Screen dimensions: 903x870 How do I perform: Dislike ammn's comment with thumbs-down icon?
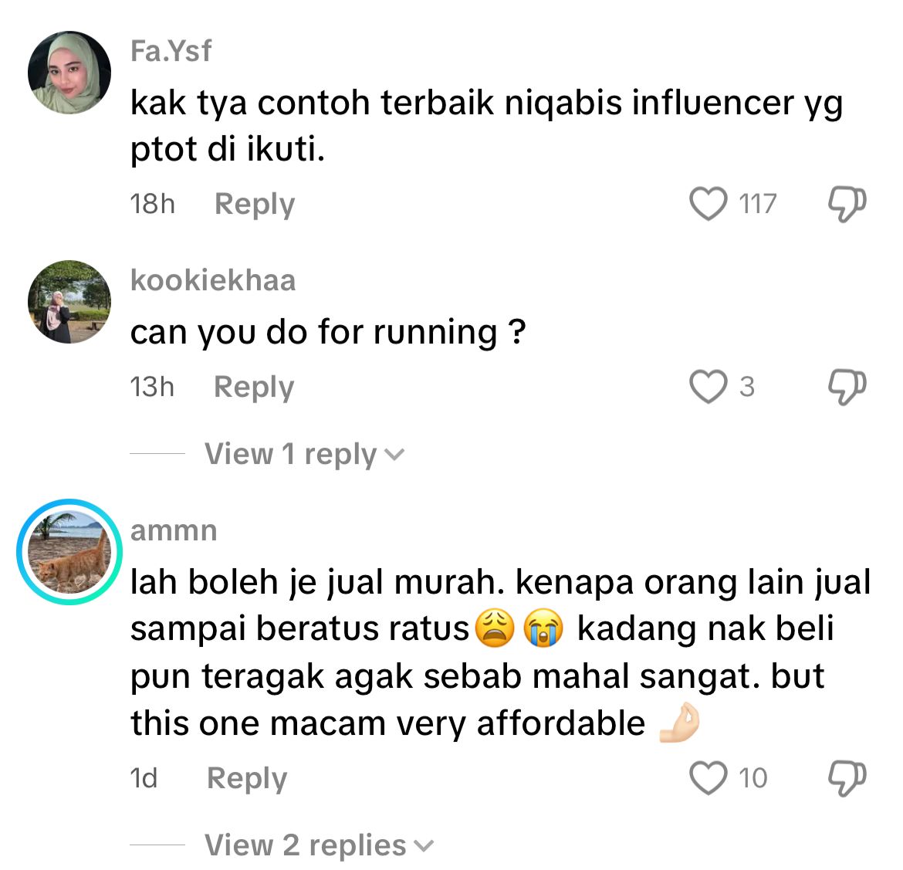click(847, 778)
